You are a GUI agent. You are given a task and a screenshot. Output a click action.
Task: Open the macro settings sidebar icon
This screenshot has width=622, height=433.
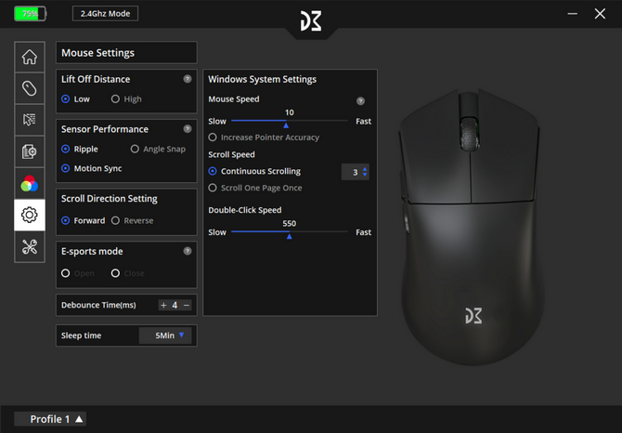[30, 151]
